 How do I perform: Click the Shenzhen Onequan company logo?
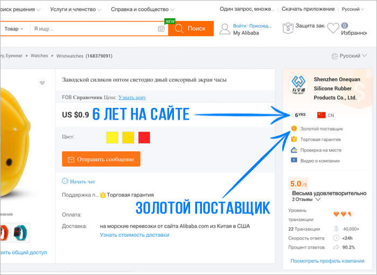click(x=298, y=84)
